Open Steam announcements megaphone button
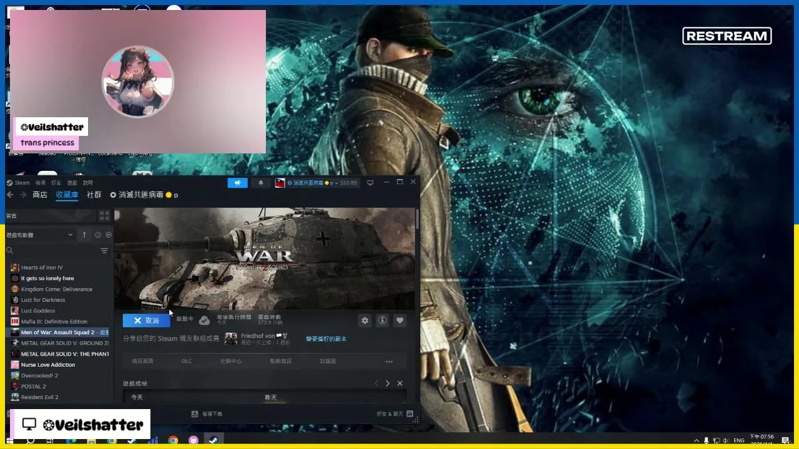Image resolution: width=799 pixels, height=449 pixels. point(237,183)
